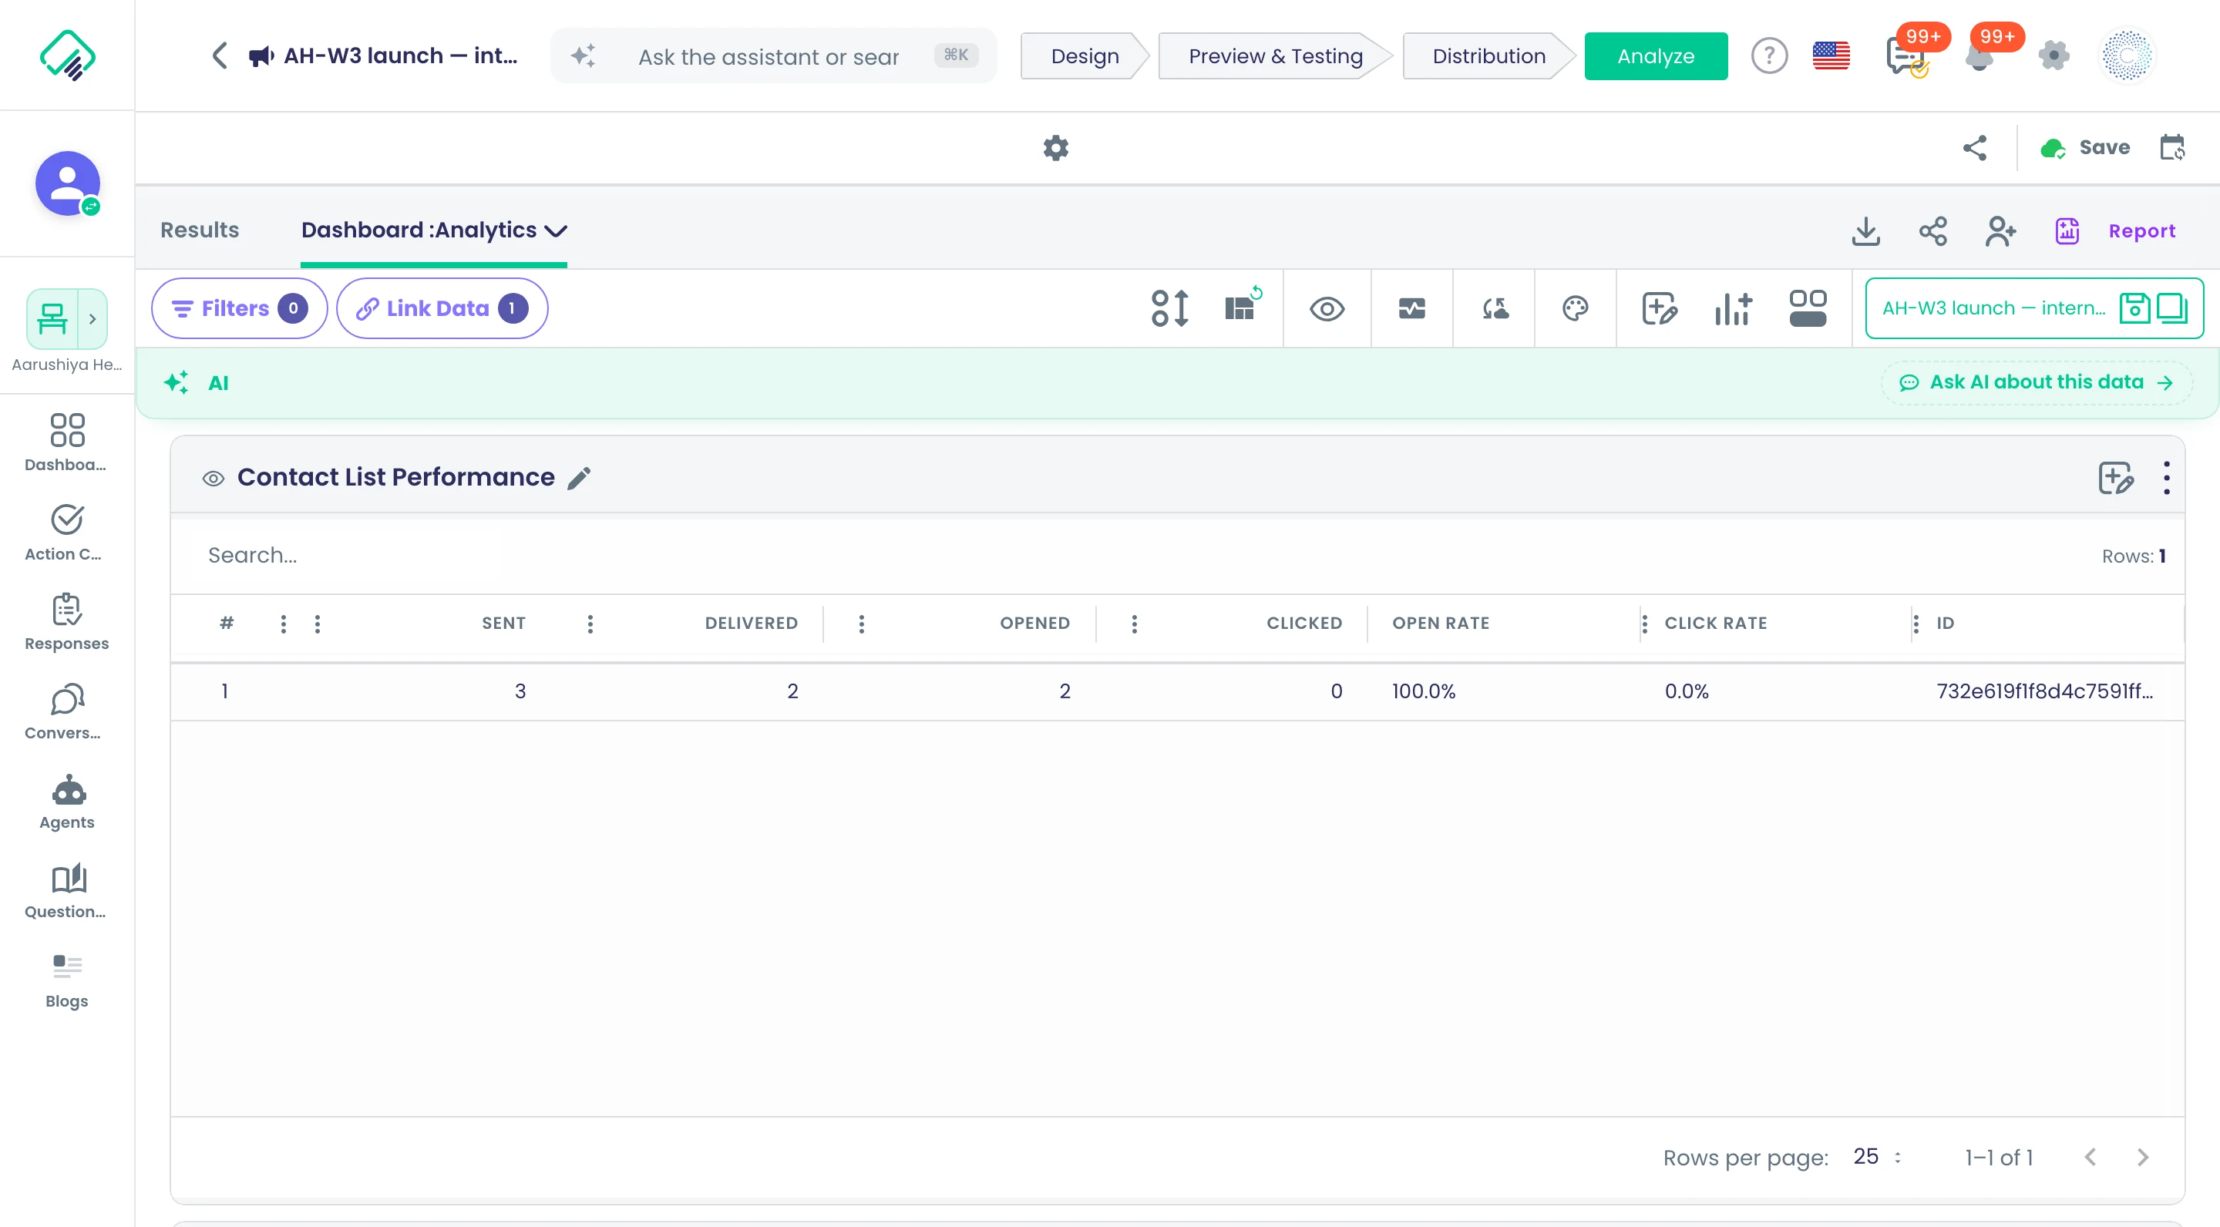This screenshot has height=1227, width=2220.
Task: Open Contact List card three-dot menu
Action: point(2167,478)
